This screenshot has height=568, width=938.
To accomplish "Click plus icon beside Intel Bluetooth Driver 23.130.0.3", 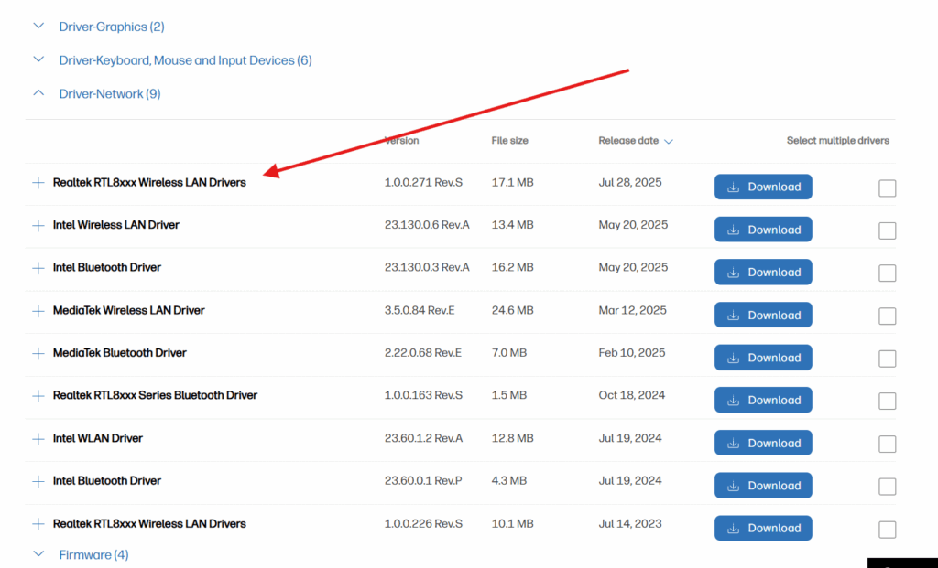I will (38, 268).
